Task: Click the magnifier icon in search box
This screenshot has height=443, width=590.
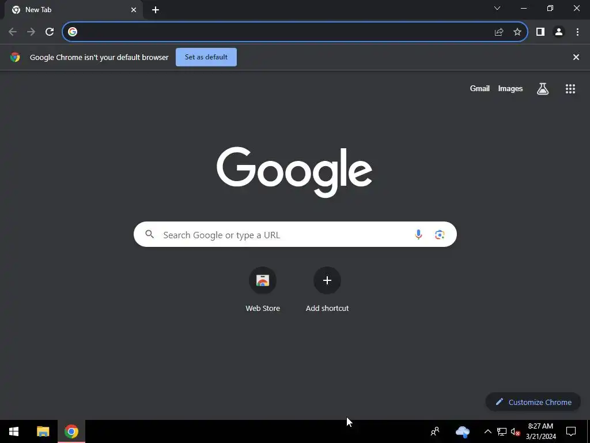Action: coord(149,234)
